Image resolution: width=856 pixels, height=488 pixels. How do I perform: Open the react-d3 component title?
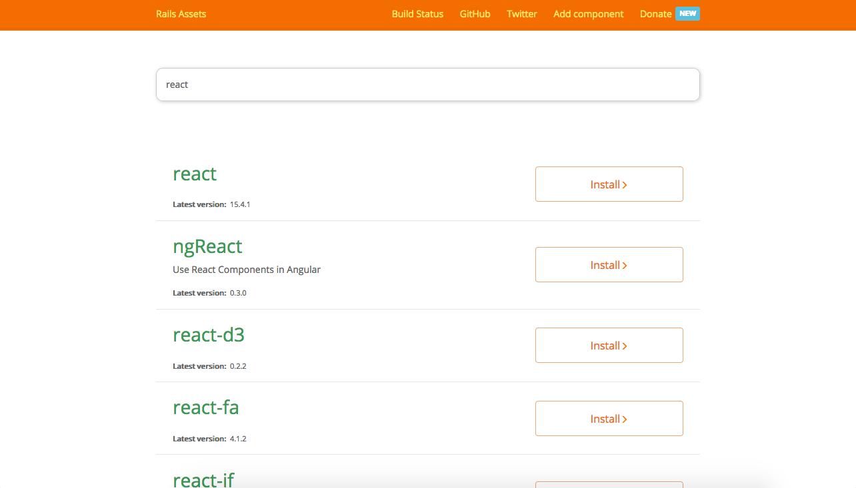point(209,335)
